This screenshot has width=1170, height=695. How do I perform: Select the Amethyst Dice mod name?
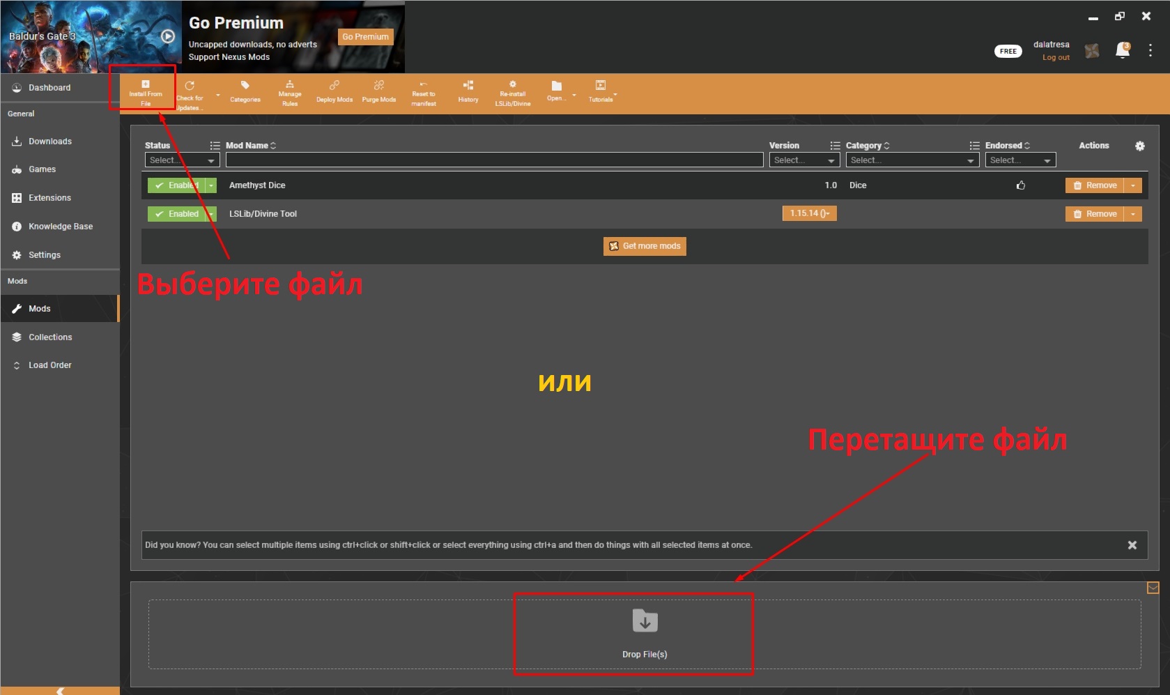(257, 185)
